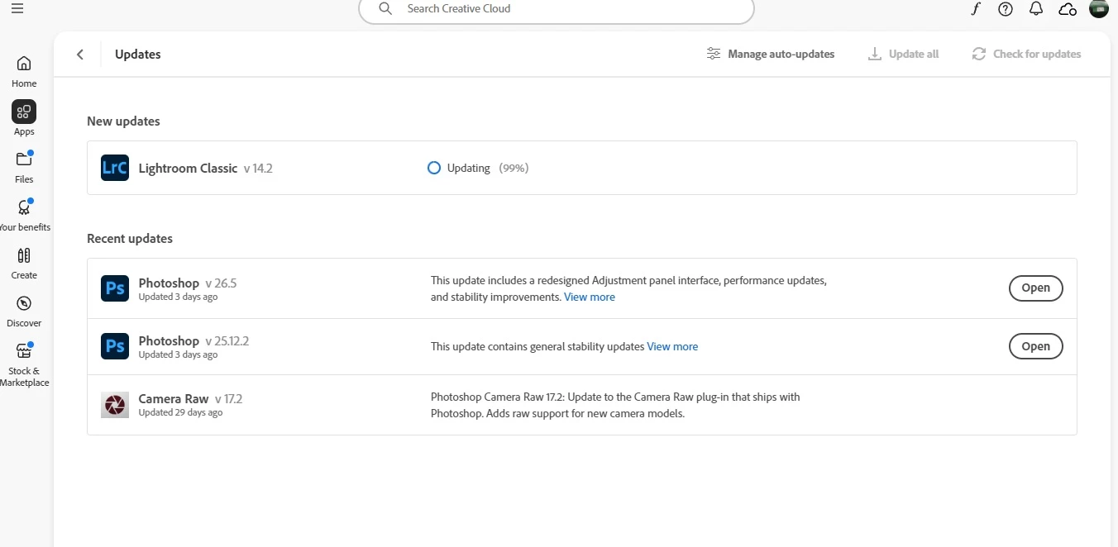Click the search magnifier icon
Image resolution: width=1118 pixels, height=547 pixels.
pos(385,8)
